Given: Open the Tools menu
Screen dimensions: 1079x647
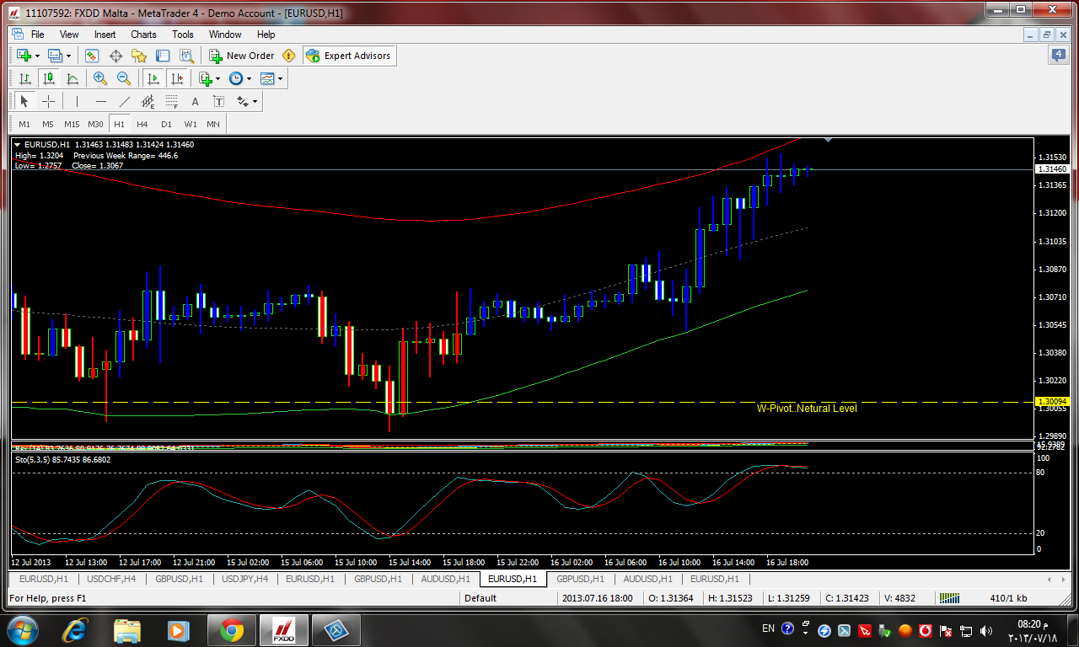Looking at the screenshot, I should 183,35.
